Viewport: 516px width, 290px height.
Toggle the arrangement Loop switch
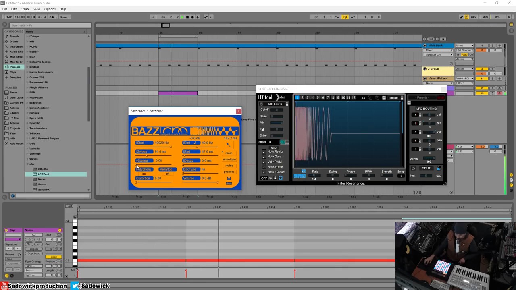(345, 17)
